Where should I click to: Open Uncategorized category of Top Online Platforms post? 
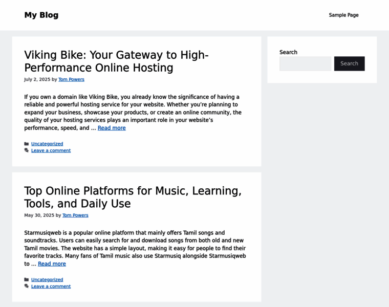[47, 279]
